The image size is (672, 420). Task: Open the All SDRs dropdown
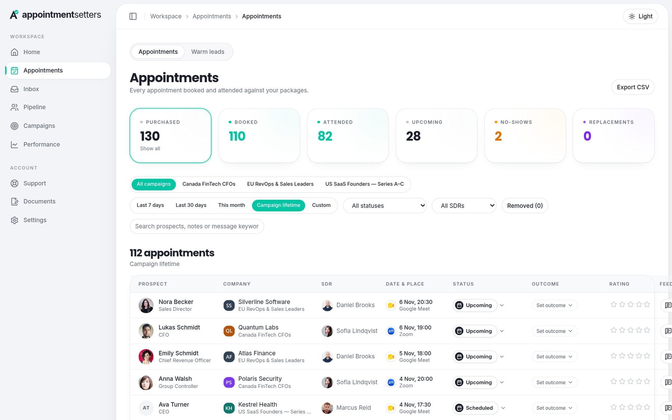(x=464, y=206)
